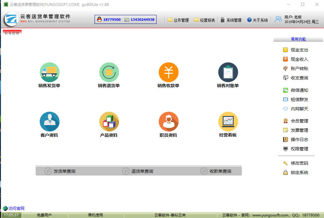Click the 操作日志 log book icon
This screenshot has width=324, height=218.
click(285, 140)
